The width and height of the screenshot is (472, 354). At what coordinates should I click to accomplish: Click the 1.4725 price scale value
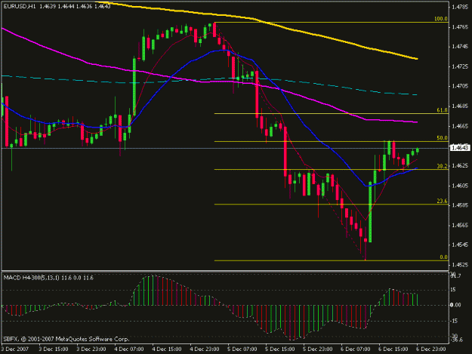point(460,66)
